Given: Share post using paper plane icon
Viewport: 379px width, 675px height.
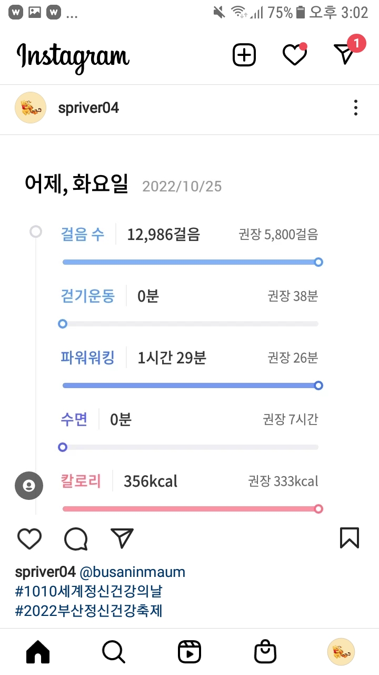Looking at the screenshot, I should [x=122, y=538].
